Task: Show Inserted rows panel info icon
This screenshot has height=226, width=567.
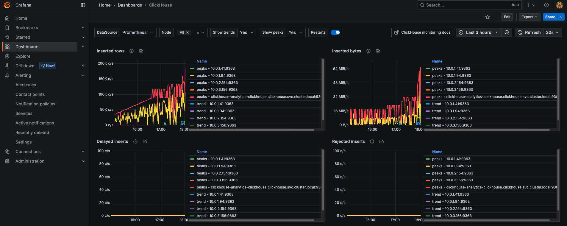Action: (132, 51)
